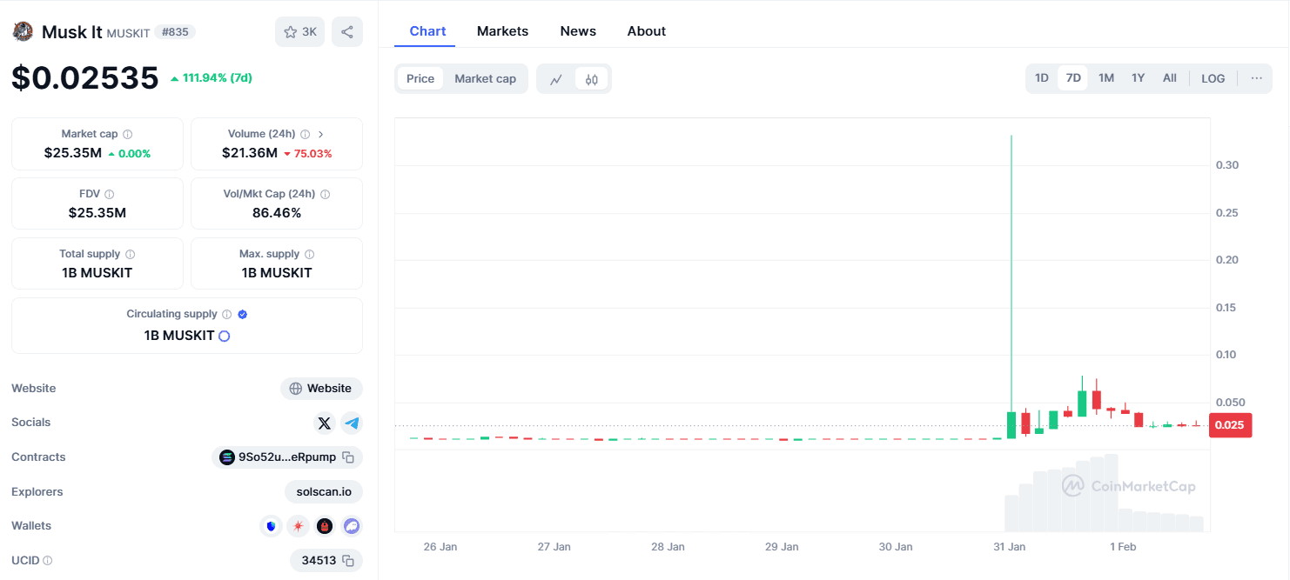Open the share button next to watchlist

click(x=347, y=32)
